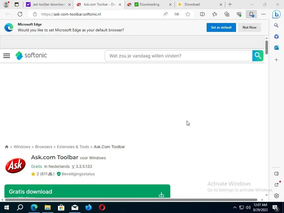Screen dimensions: 284x213
Task: Click the address bar URL
Action: click(x=71, y=14)
